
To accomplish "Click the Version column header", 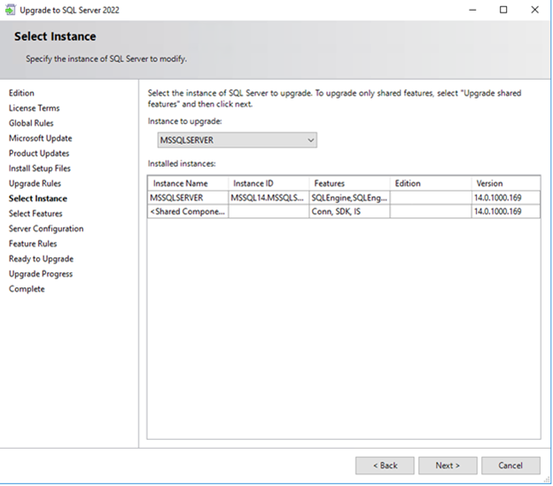I will tap(506, 184).
